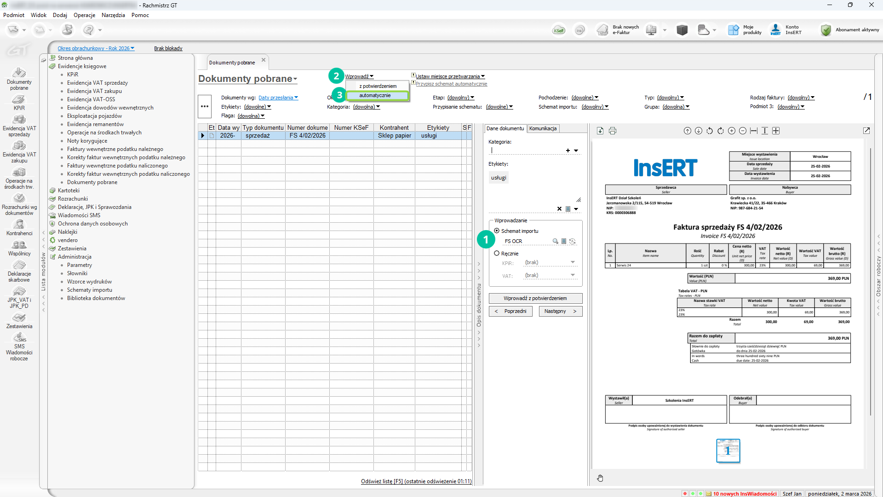The height and width of the screenshot is (497, 883).
Task: Click the KSeF toolbar icon
Action: (559, 30)
